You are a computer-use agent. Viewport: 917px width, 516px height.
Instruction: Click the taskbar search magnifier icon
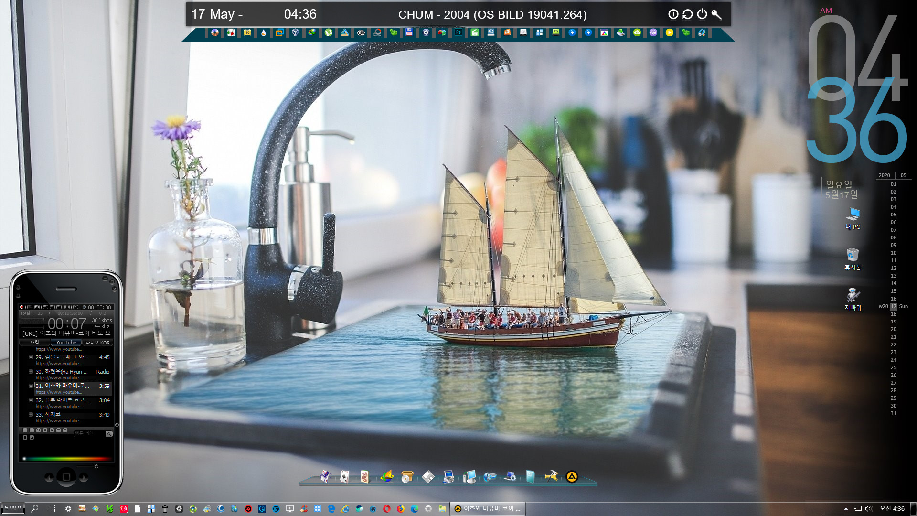click(34, 509)
